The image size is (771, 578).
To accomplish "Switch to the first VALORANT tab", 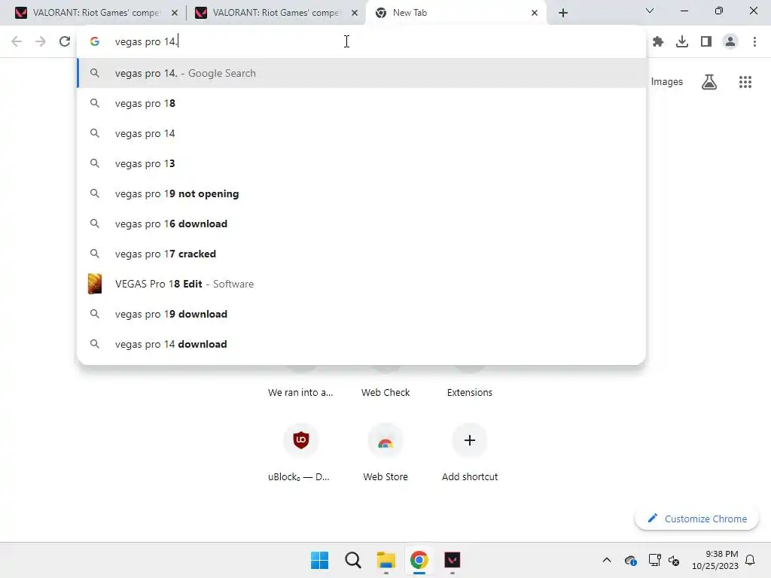I will pyautogui.click(x=96, y=13).
